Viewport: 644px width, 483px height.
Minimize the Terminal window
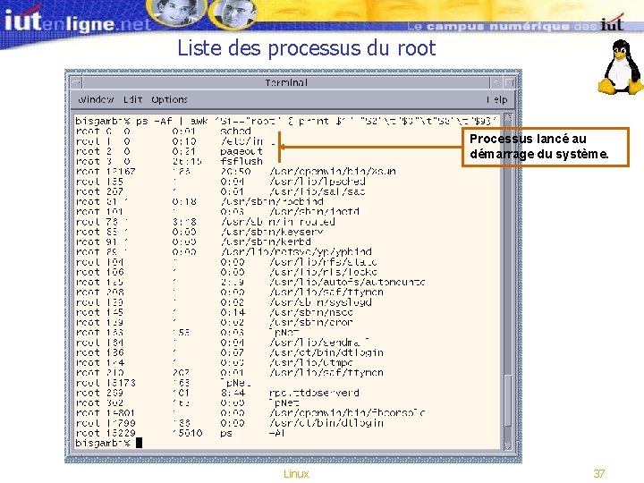pos(496,82)
